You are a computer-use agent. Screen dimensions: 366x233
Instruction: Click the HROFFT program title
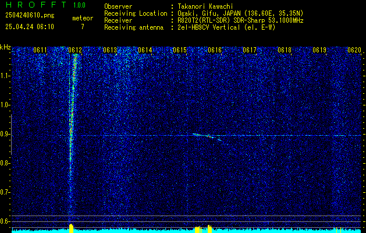tap(37, 5)
